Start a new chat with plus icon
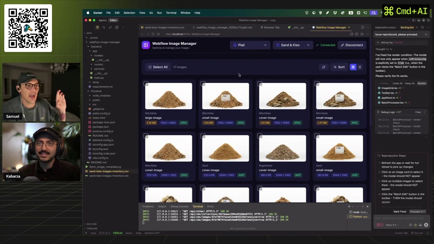Viewport: 434px width, 244px height. point(417,27)
